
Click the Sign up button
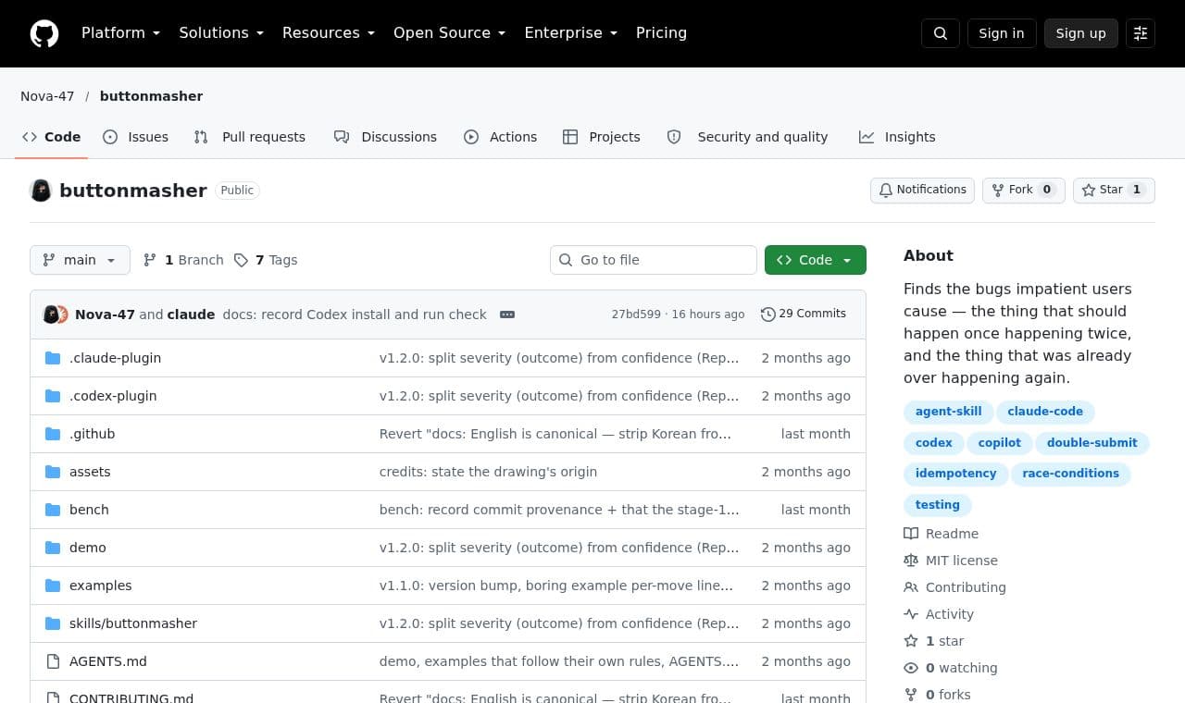click(x=1081, y=33)
